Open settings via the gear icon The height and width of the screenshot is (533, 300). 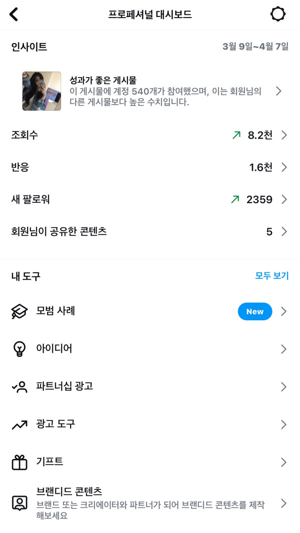[x=278, y=14]
